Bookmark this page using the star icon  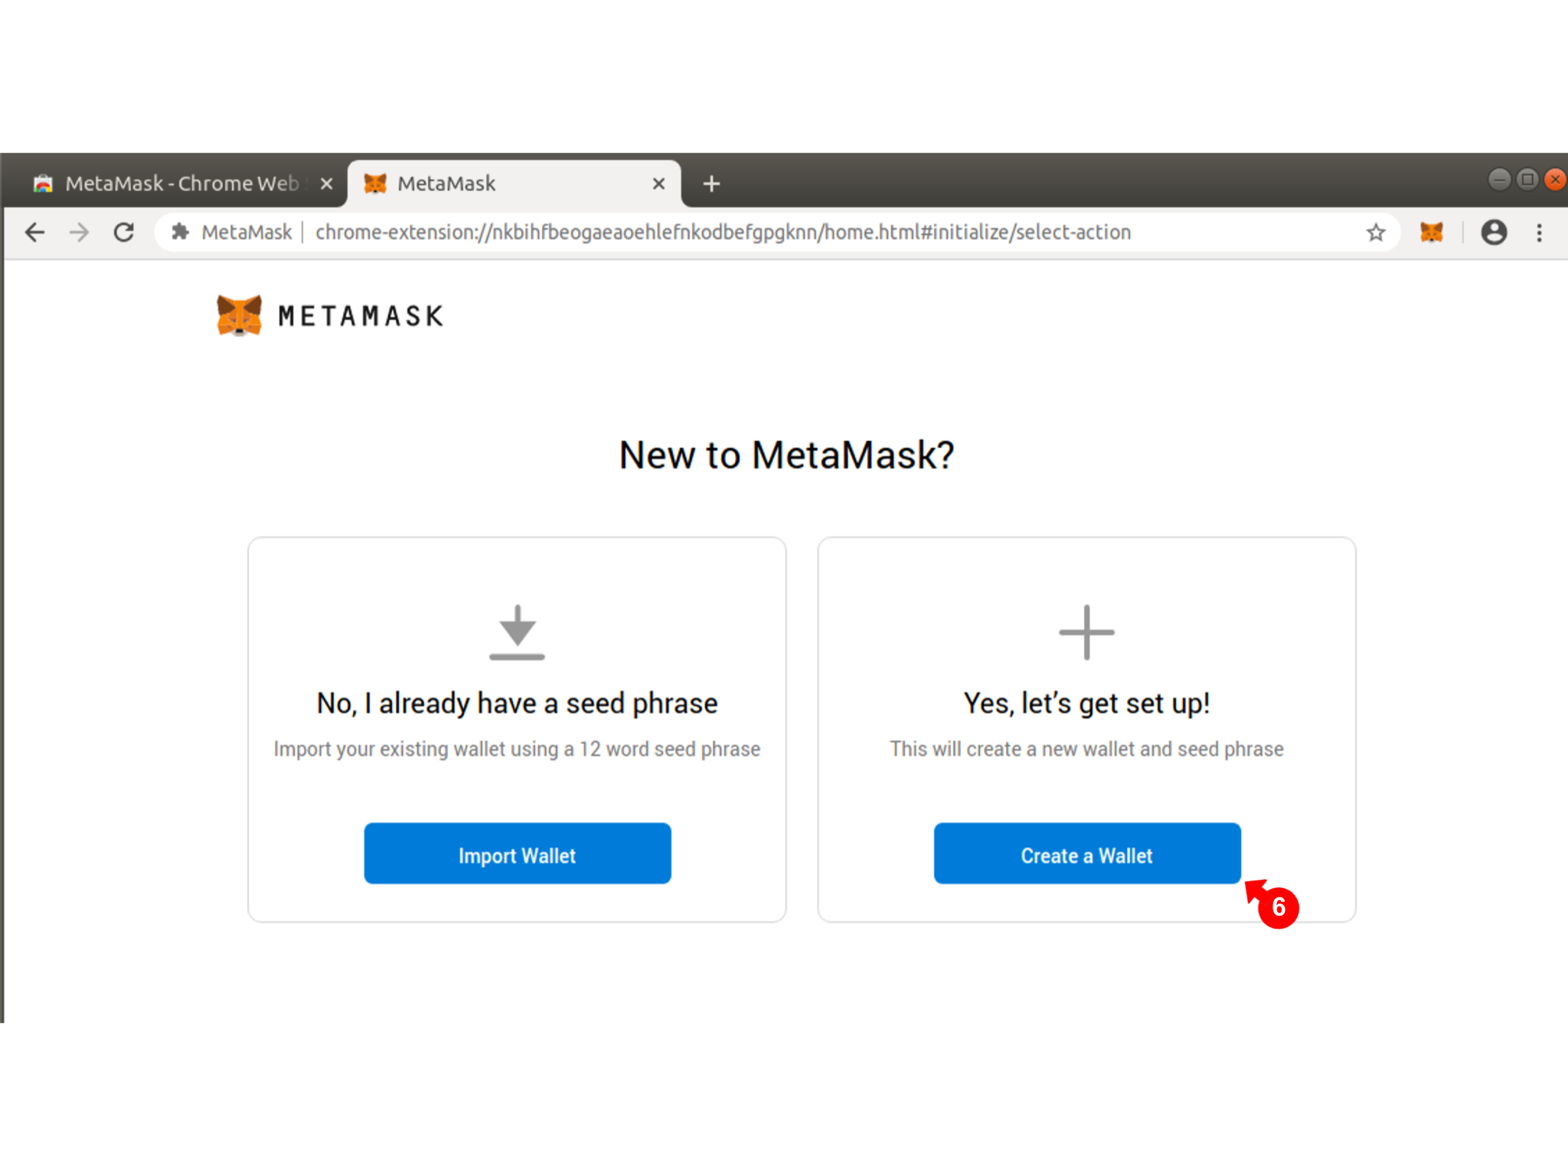click(x=1374, y=232)
